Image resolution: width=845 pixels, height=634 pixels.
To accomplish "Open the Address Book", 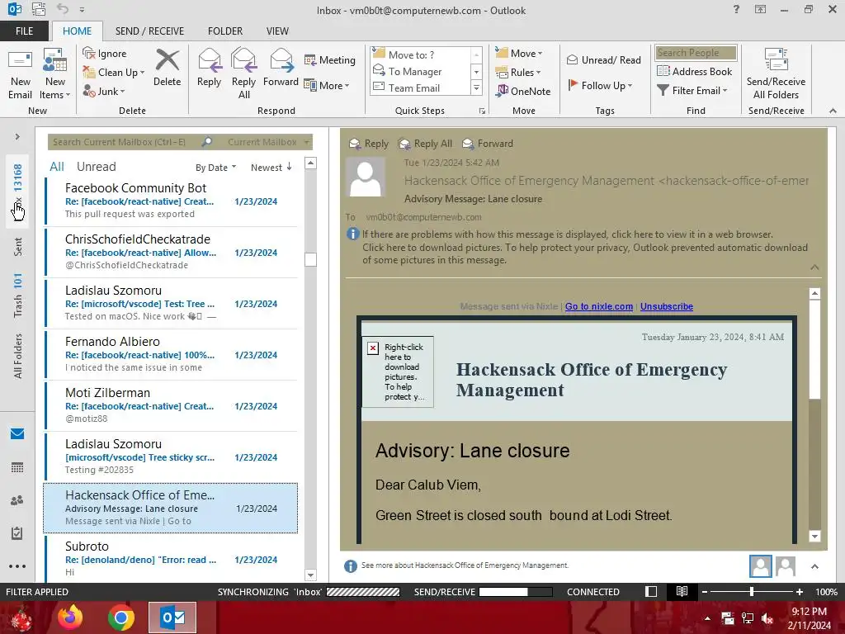I will pos(694,71).
